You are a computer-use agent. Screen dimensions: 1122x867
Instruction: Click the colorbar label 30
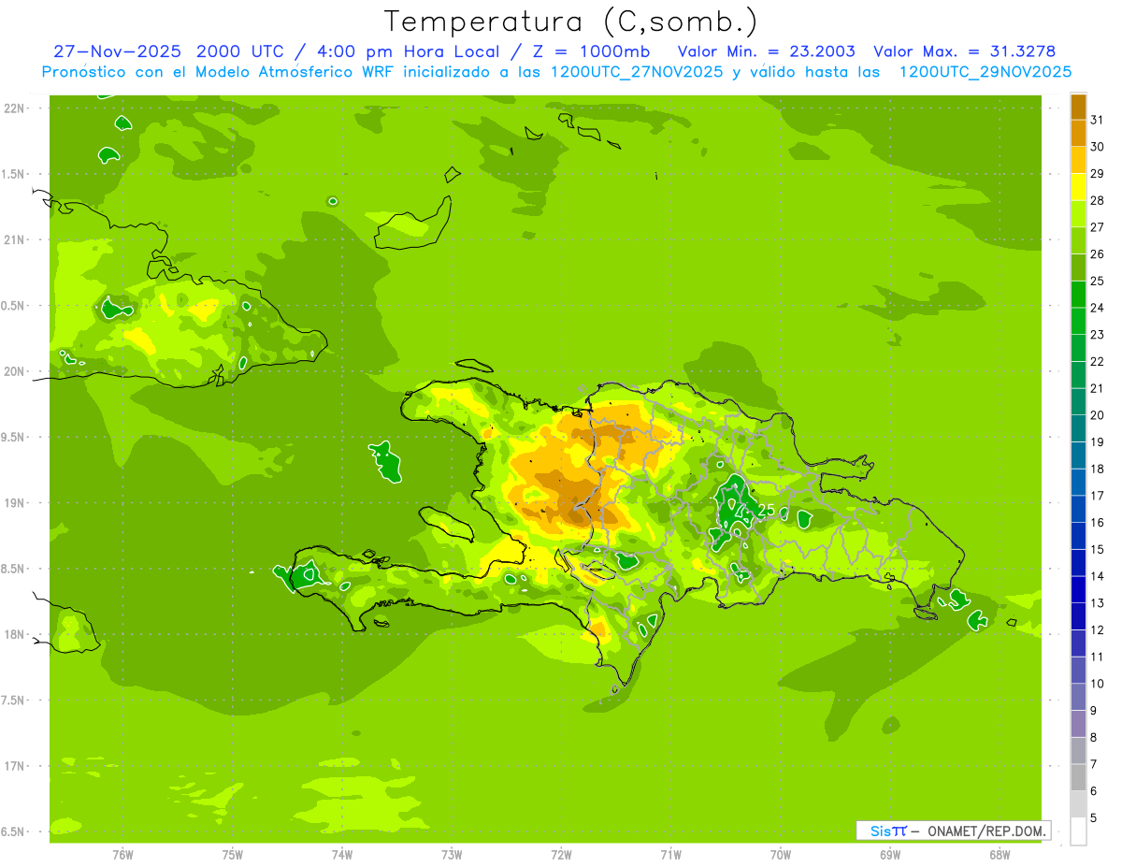coord(1097,147)
